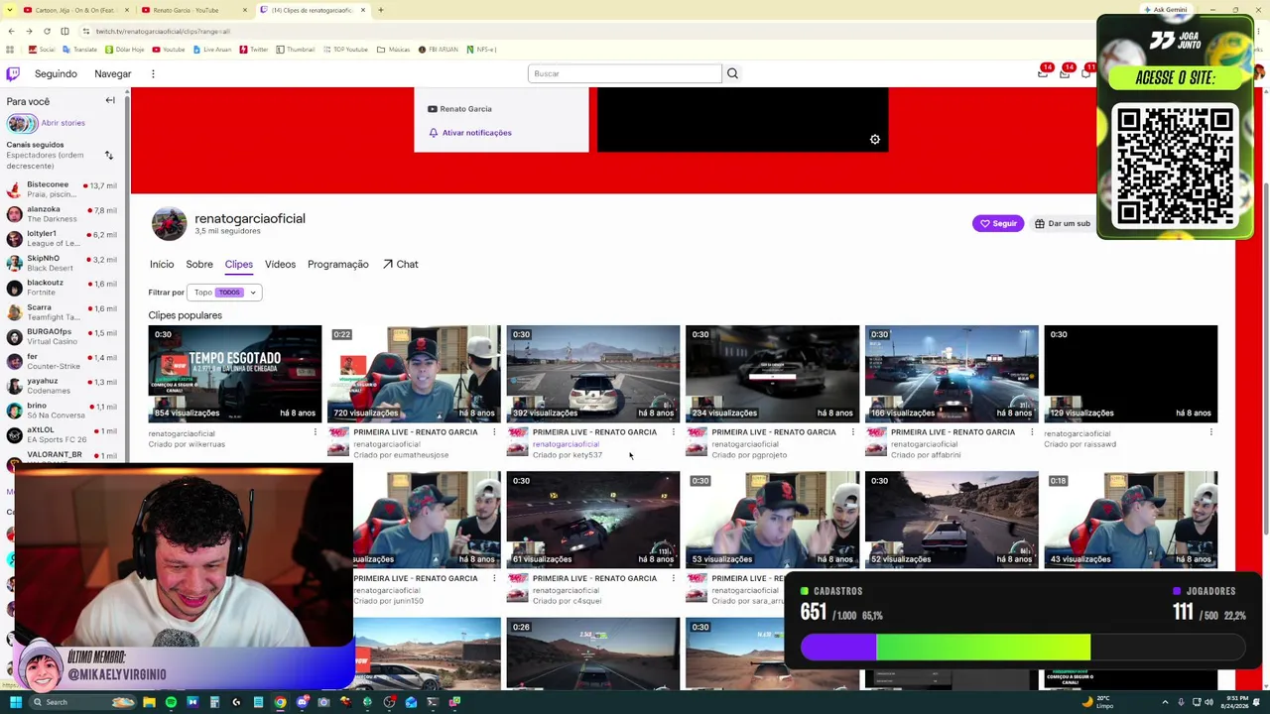Select the Clipes channel tab
The height and width of the screenshot is (714, 1270).
[238, 265]
